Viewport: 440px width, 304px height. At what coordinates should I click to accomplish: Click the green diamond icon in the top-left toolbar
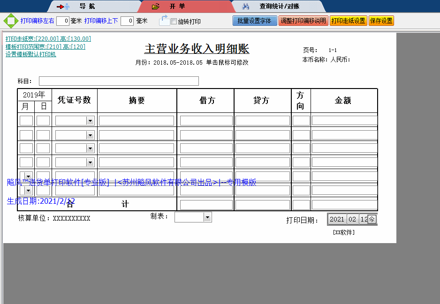[x=9, y=21]
